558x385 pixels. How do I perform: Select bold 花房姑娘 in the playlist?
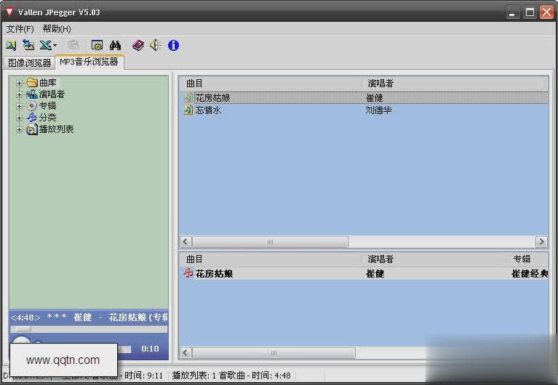[214, 274]
